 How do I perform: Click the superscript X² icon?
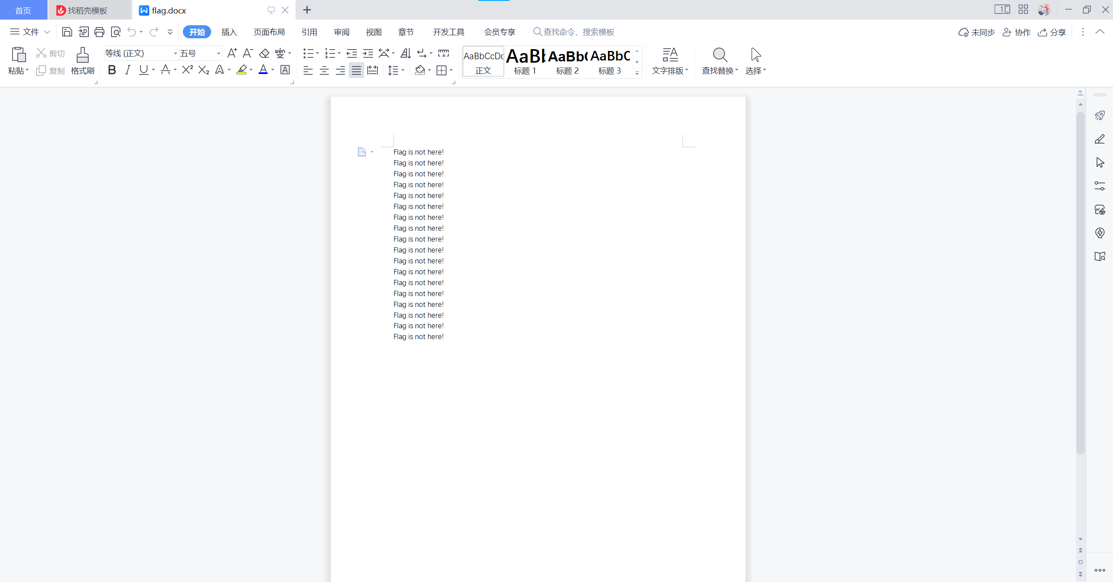click(187, 70)
